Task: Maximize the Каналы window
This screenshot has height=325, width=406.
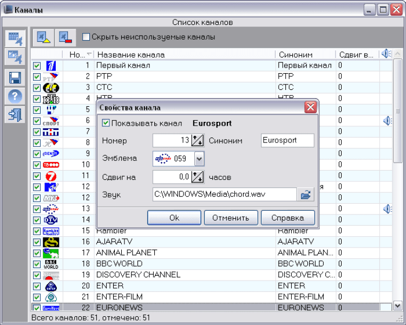Action: coord(383,10)
